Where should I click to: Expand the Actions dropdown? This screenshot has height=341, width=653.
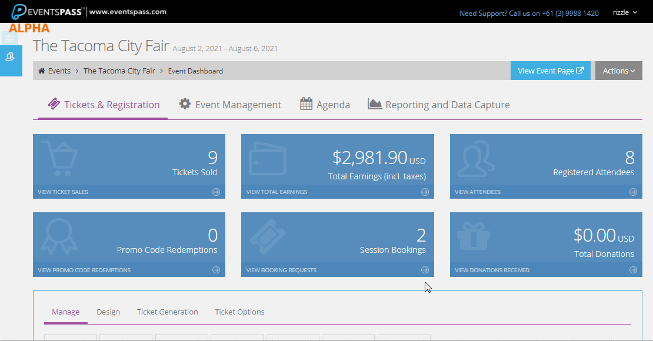pyautogui.click(x=618, y=71)
